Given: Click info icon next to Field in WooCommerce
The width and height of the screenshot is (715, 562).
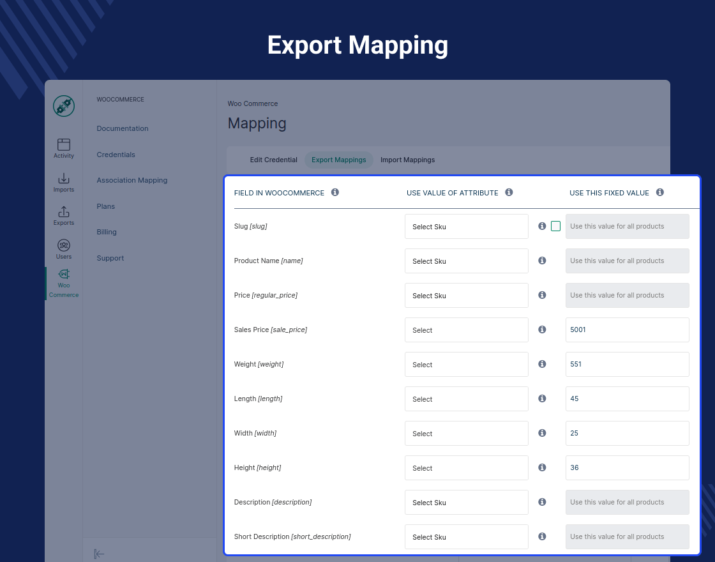Looking at the screenshot, I should click(335, 192).
